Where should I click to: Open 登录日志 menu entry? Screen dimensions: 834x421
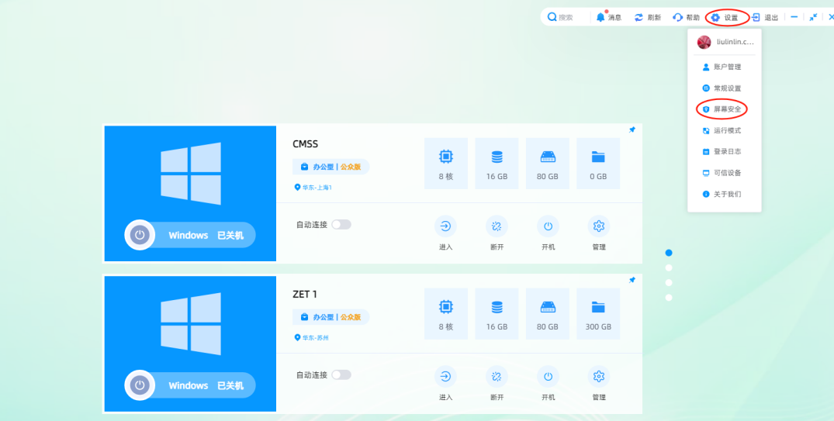click(722, 151)
